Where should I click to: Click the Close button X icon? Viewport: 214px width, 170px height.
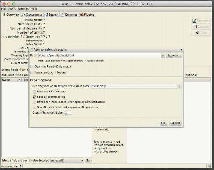pos(197,32)
